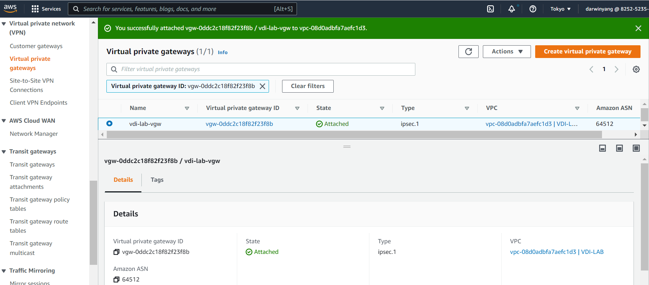Select the vdi-lab-vgw row radio button
Screen dimensions: 649x285
pos(109,123)
